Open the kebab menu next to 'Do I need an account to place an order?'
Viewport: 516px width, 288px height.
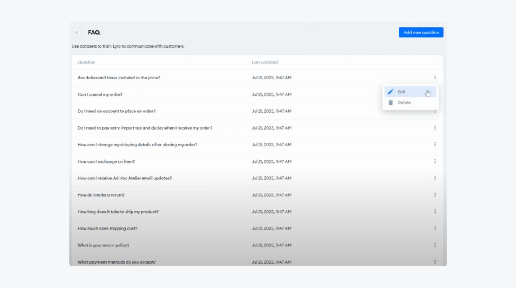435,111
